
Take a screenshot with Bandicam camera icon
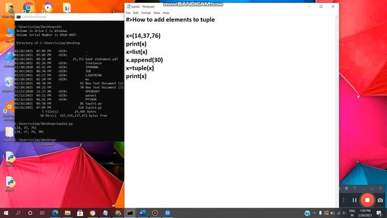(x=380, y=200)
